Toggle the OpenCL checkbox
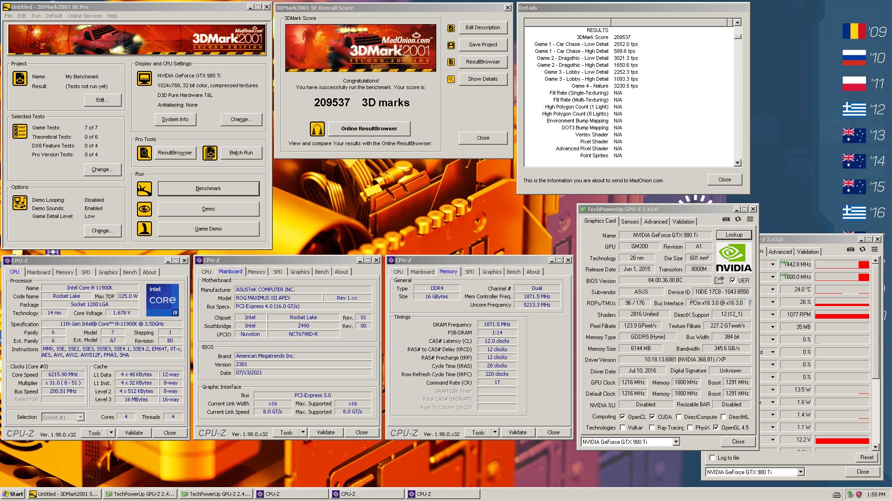This screenshot has width=892, height=501. click(623, 417)
